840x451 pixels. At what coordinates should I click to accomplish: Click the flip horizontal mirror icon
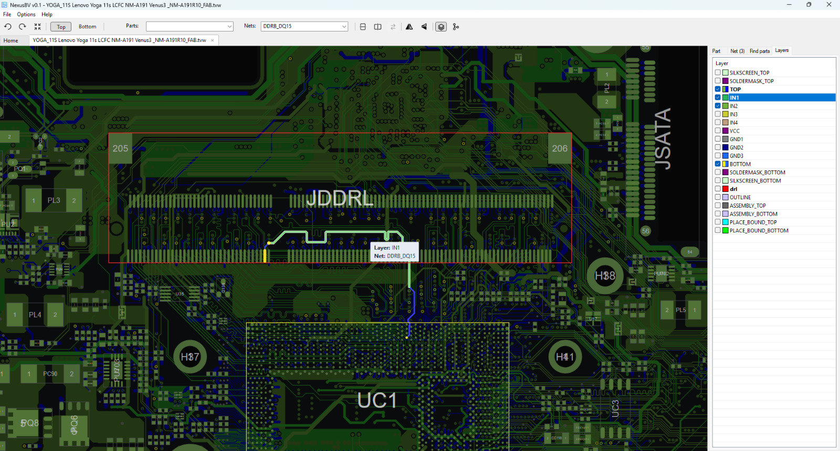[x=409, y=27]
